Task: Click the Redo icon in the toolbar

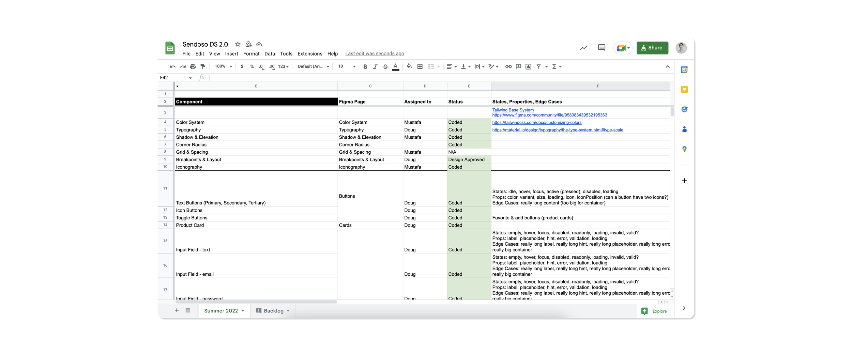Action: [x=183, y=66]
